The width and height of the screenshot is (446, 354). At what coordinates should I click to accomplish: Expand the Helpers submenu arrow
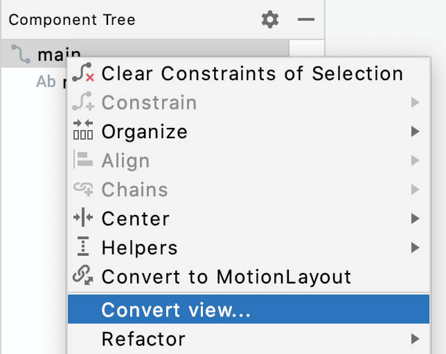[x=416, y=248]
